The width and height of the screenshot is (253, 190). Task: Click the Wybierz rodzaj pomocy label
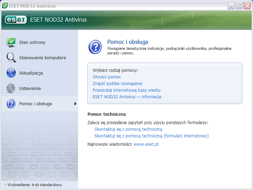(x=115, y=70)
